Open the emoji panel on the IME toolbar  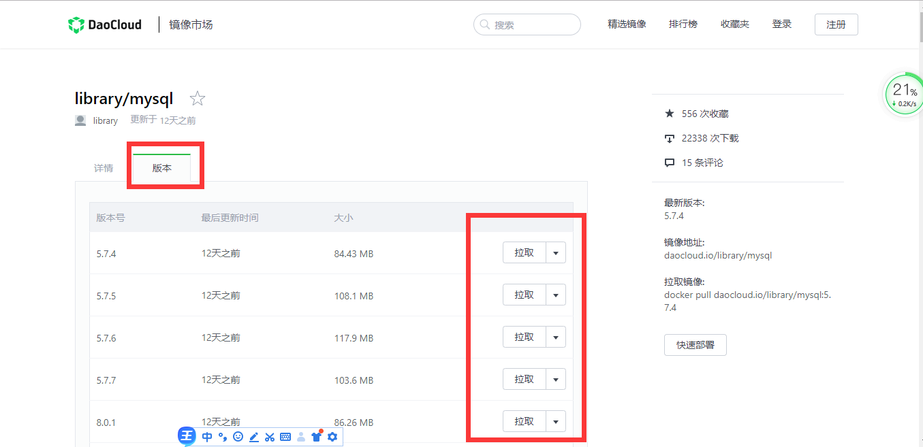[x=238, y=436]
